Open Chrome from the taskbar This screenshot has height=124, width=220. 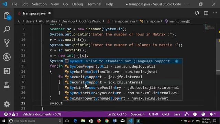107,121
